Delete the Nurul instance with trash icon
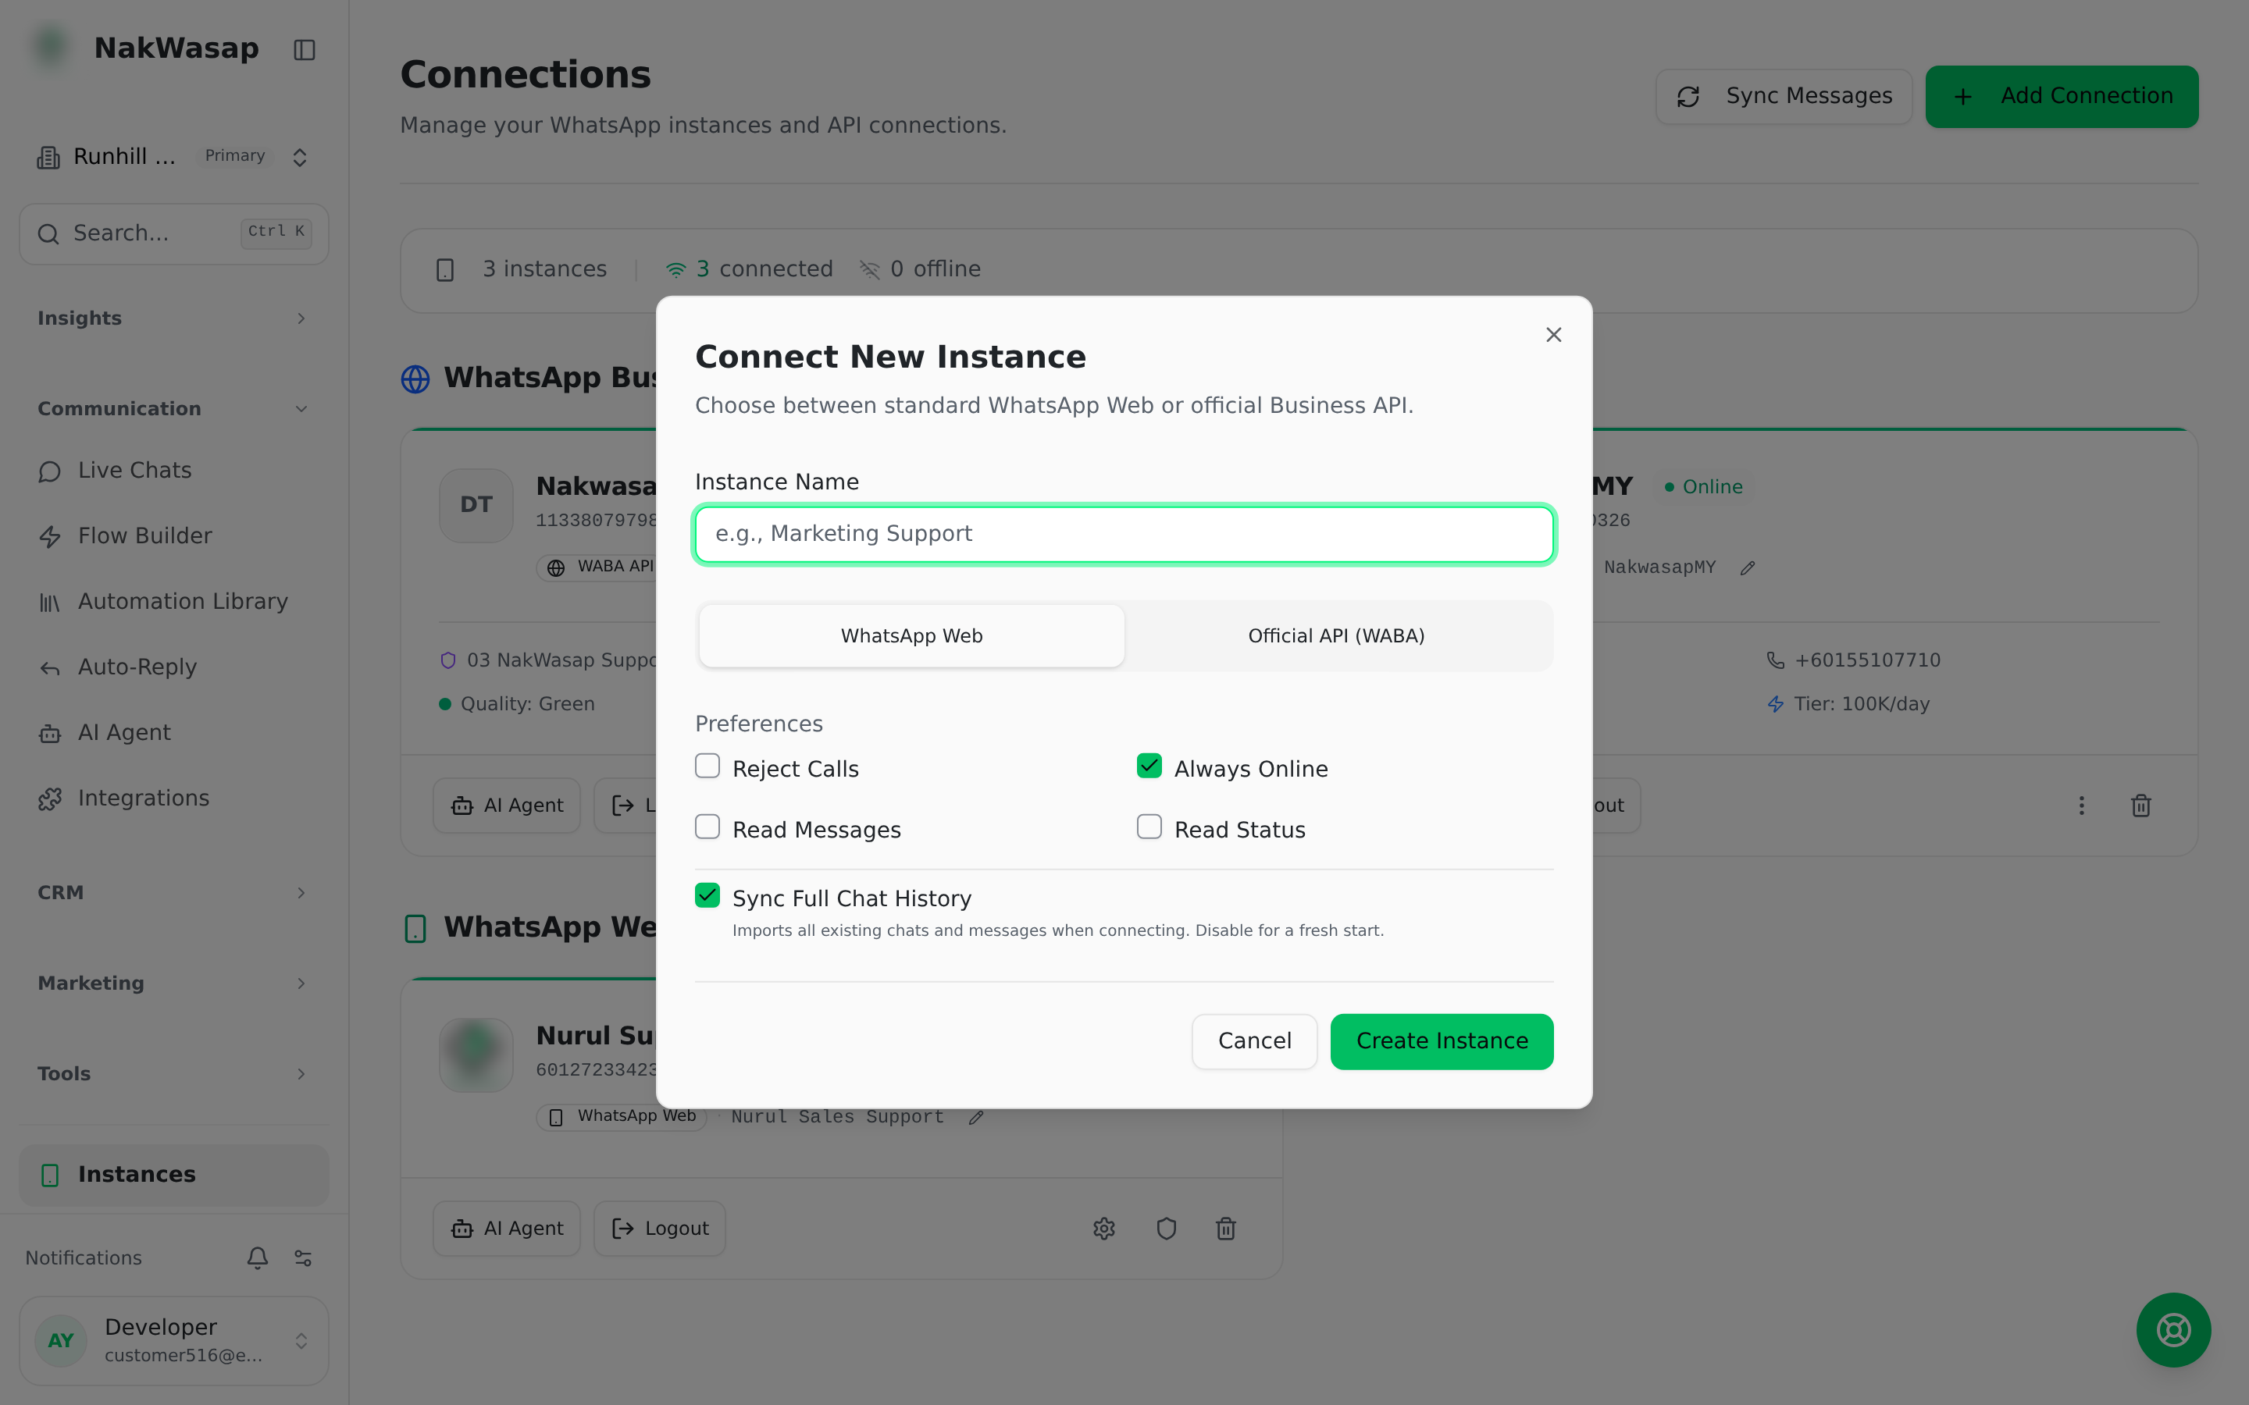The image size is (2249, 1405). [x=1226, y=1229]
